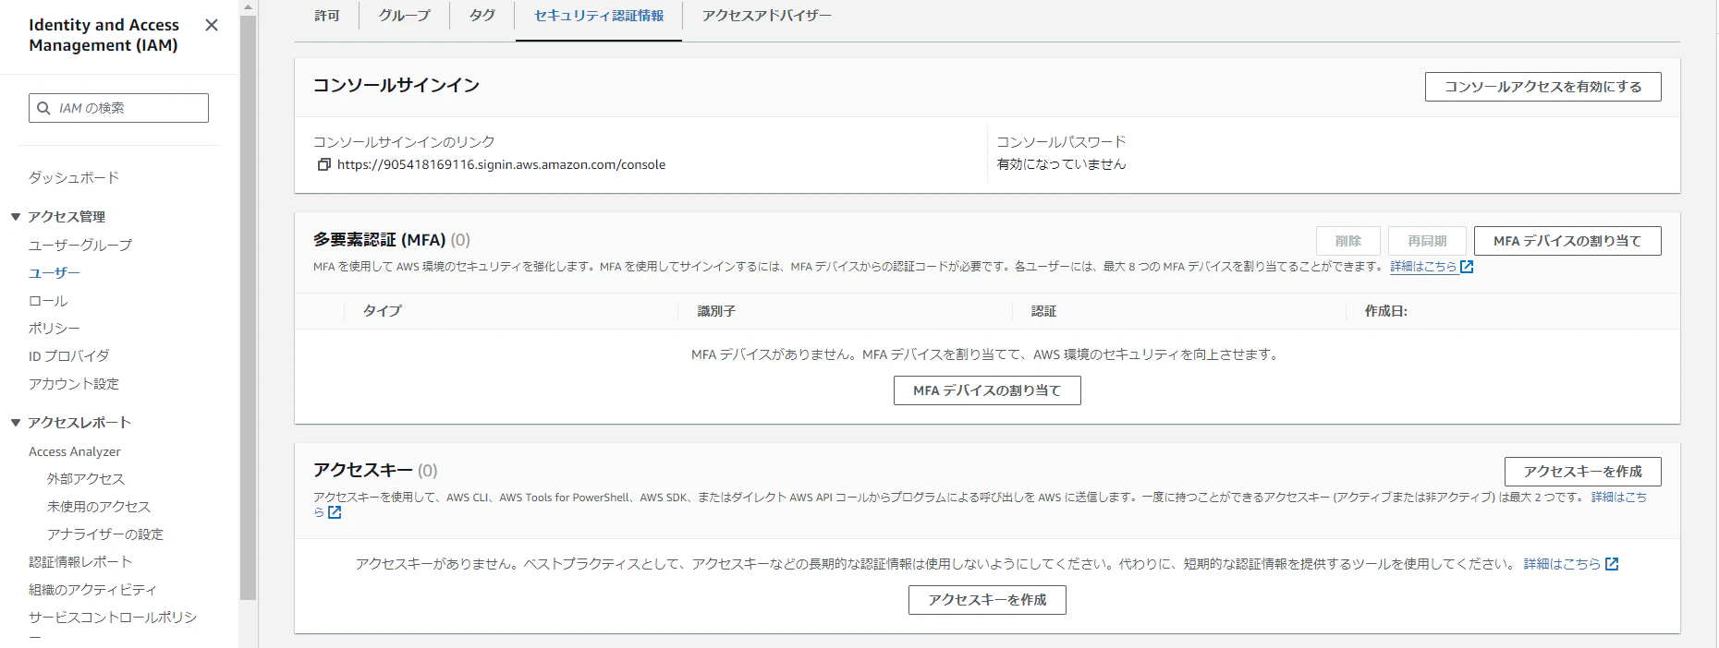This screenshot has height=648, width=1719.
Task: Click the 作成日 column header
Action: (x=1385, y=311)
